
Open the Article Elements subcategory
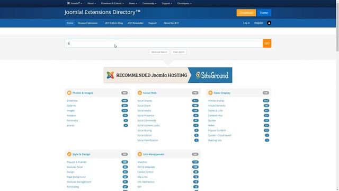217,106
